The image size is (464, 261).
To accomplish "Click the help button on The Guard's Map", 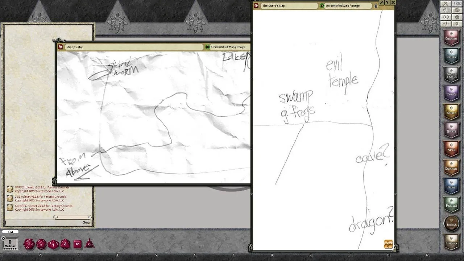I will coord(387,3).
